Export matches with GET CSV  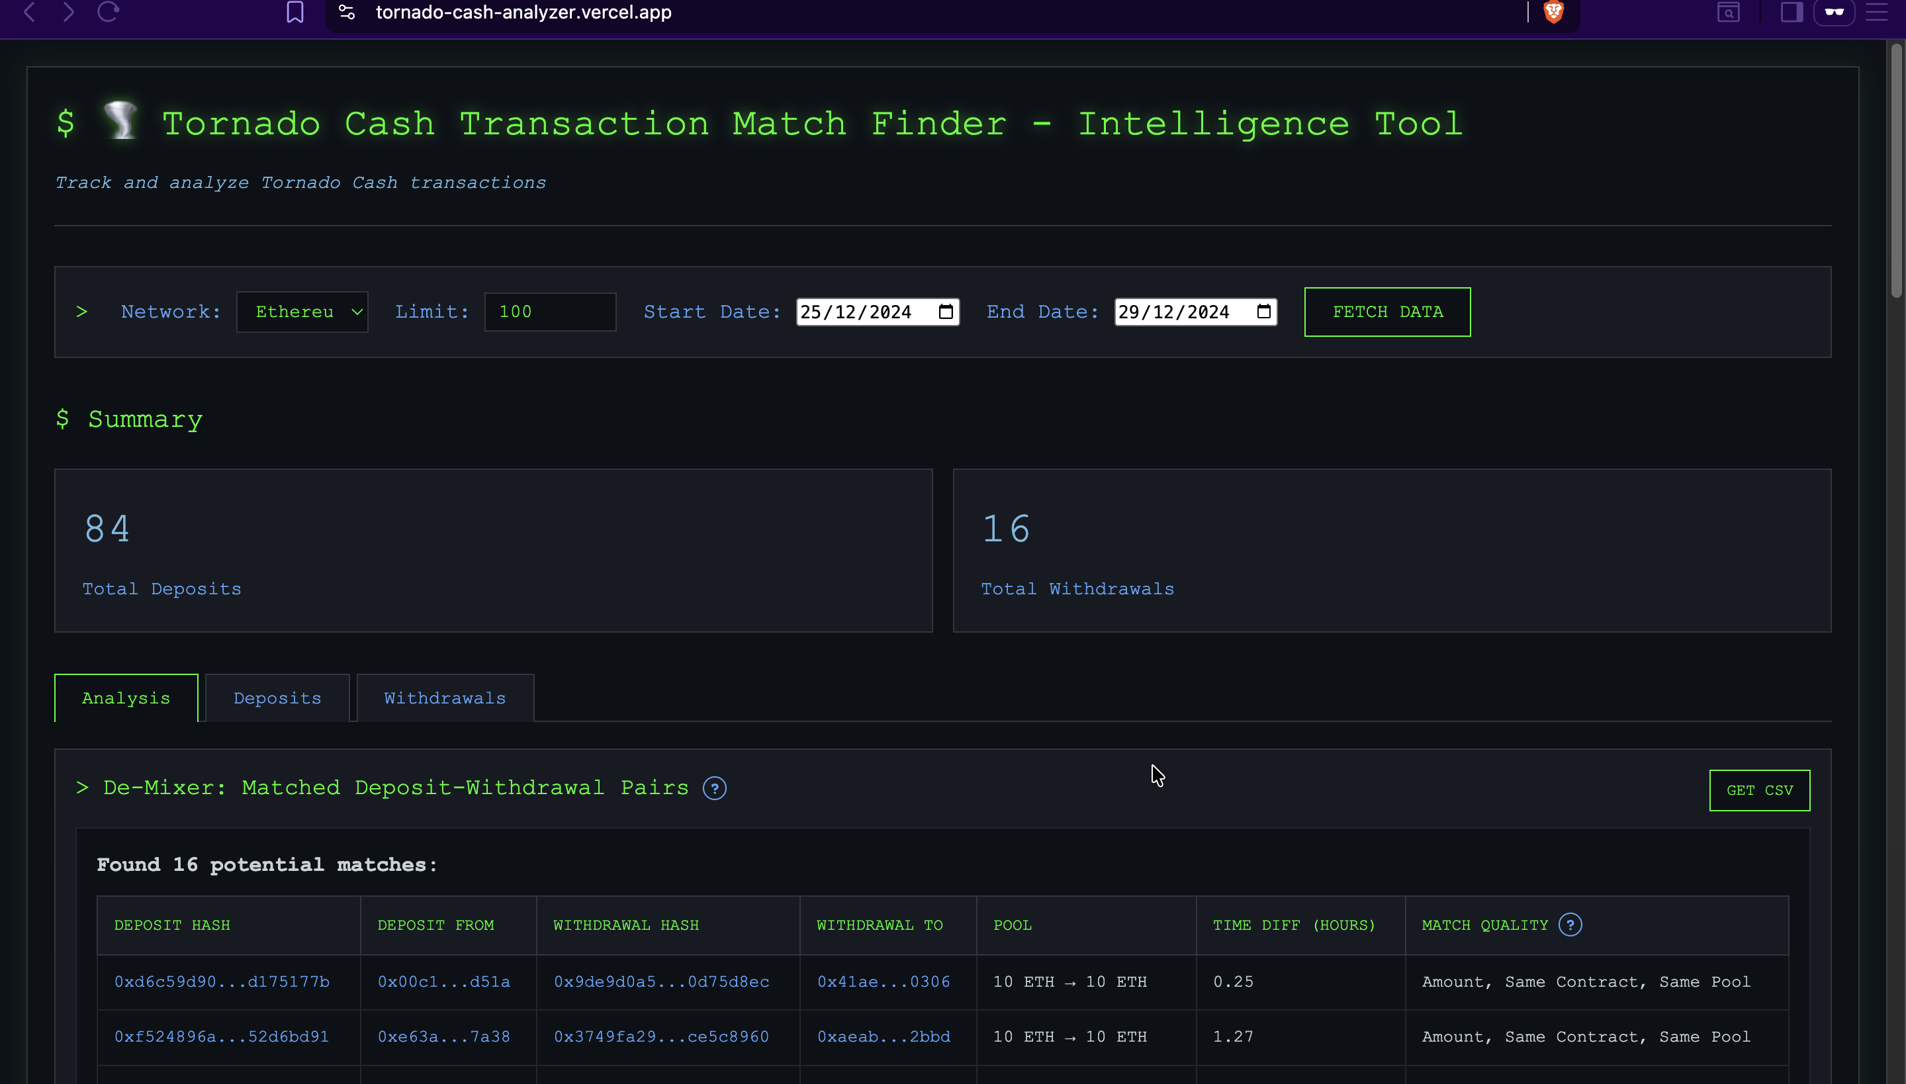click(x=1759, y=790)
